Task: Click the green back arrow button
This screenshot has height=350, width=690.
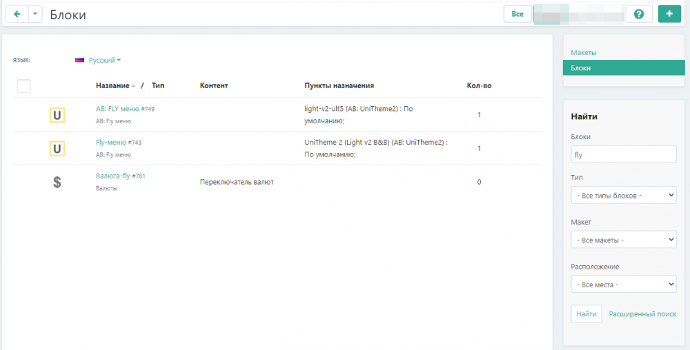Action: pyautogui.click(x=17, y=14)
